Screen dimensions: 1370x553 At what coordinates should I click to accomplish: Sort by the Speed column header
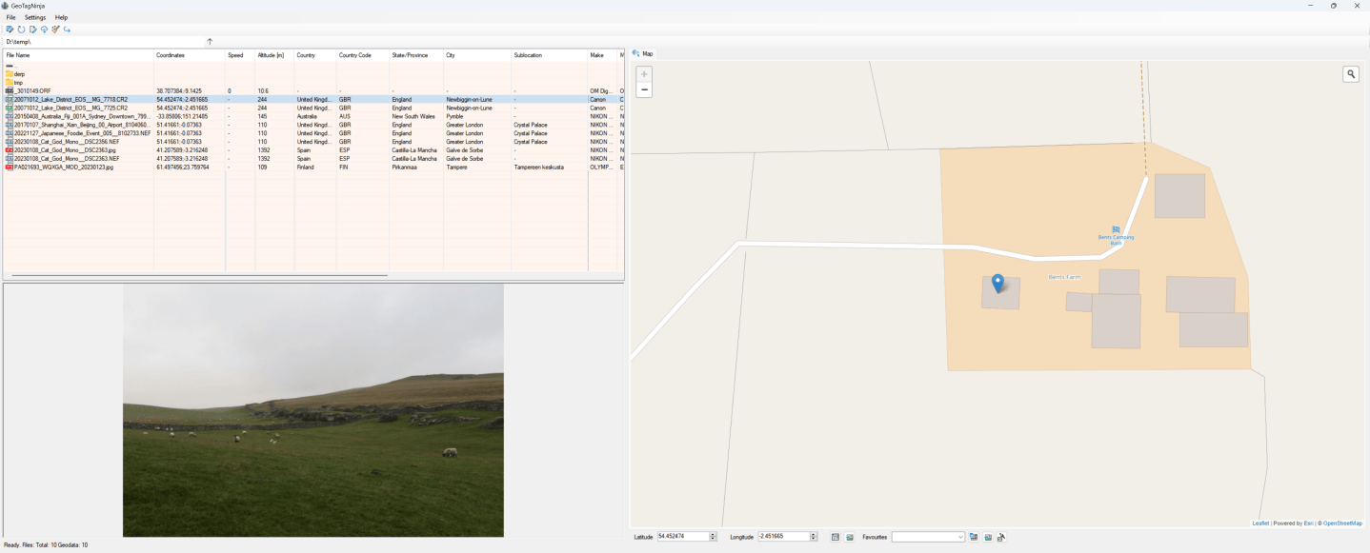[240, 55]
